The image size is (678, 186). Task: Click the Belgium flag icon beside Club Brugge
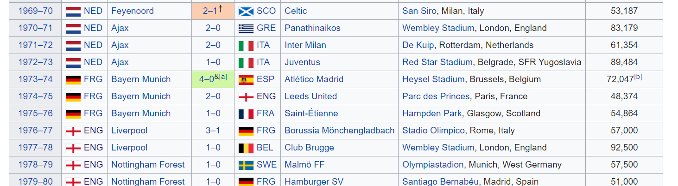[246, 148]
